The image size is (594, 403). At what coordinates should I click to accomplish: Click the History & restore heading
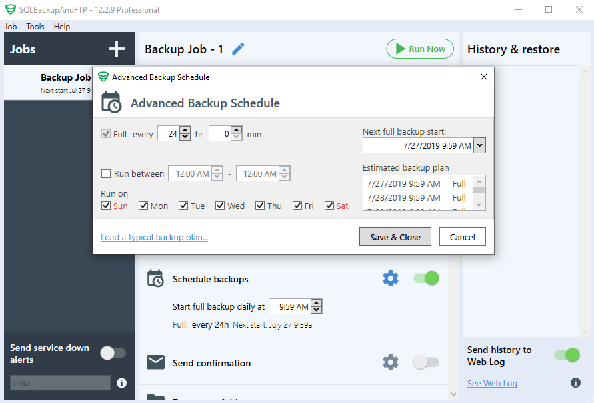513,49
